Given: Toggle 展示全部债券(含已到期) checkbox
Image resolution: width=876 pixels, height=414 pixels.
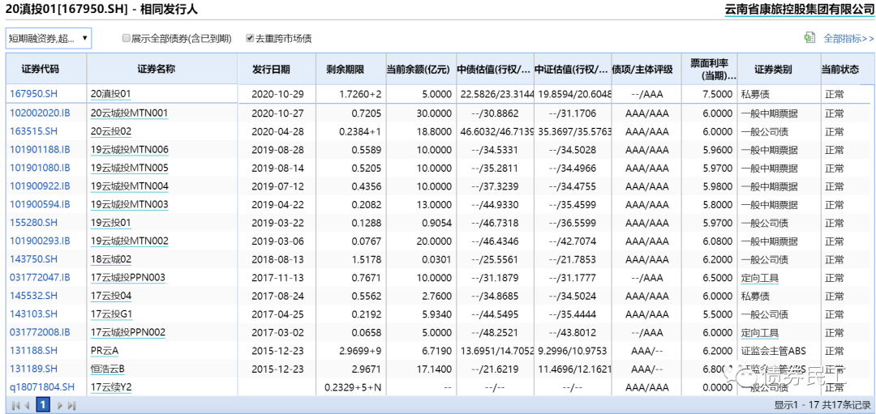Looking at the screenshot, I should click(x=126, y=38).
